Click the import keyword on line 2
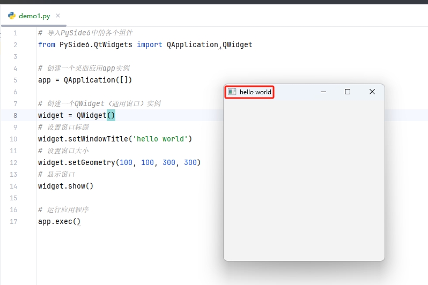This screenshot has height=285, width=428. click(150, 45)
